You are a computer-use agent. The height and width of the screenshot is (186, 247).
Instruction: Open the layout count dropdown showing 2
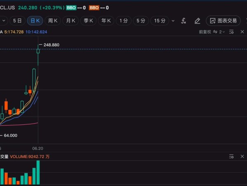pyautogui.click(x=222, y=32)
